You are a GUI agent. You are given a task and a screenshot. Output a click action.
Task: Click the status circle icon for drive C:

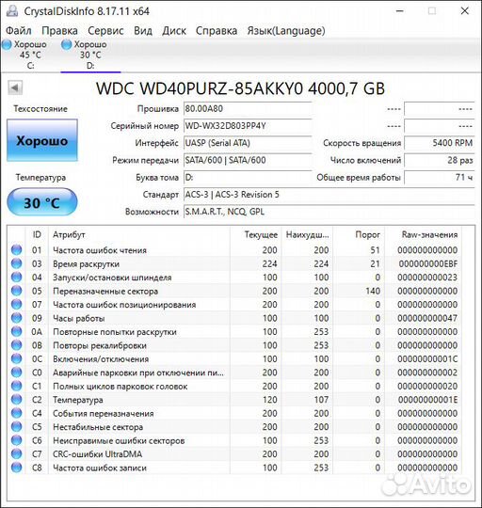[x=7, y=45]
